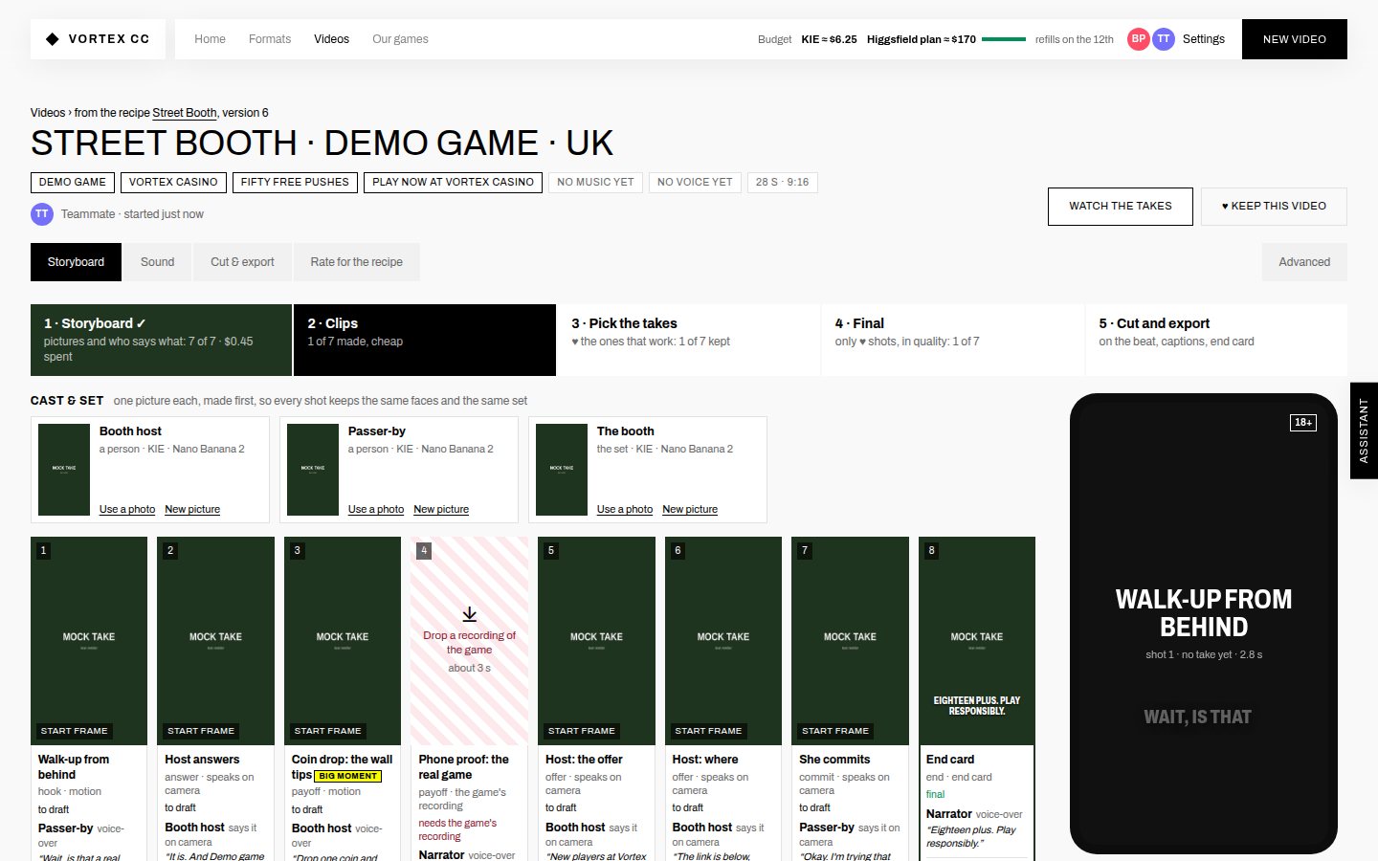Click the NEW VIDEO button

tap(1295, 39)
